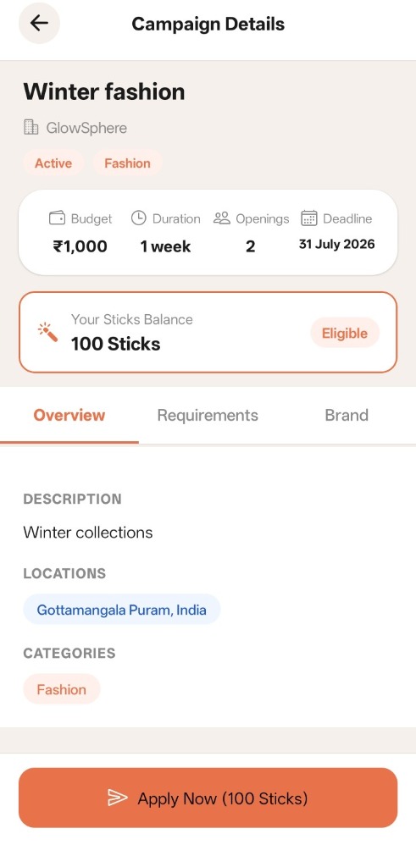Screen dimensions: 416x867
Task: Switch to the Overview tab
Action: pos(69,415)
